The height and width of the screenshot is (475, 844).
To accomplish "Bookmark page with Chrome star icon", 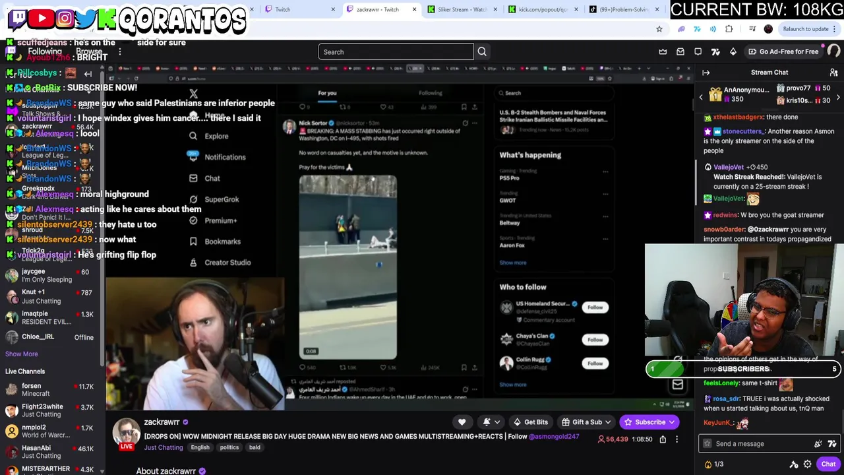I will pyautogui.click(x=659, y=29).
